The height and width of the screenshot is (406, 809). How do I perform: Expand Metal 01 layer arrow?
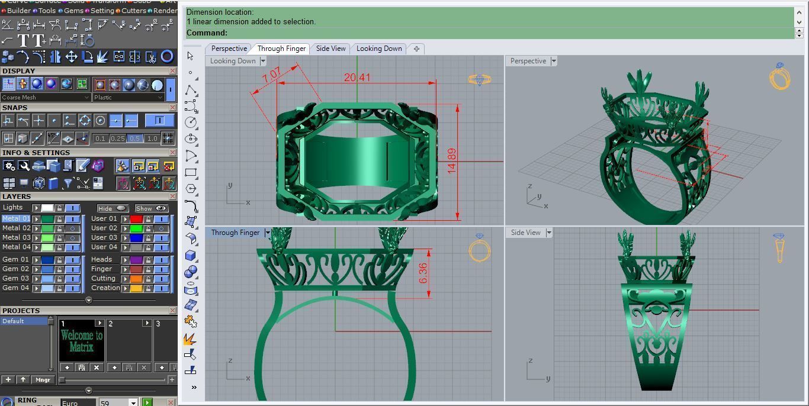coord(36,219)
